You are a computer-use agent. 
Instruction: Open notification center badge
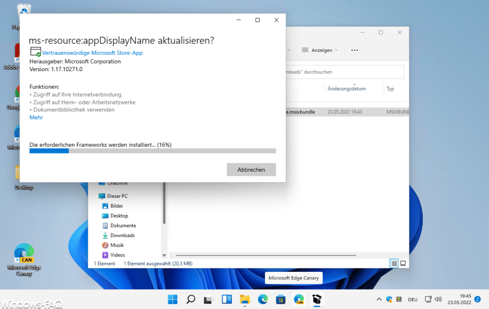478,299
